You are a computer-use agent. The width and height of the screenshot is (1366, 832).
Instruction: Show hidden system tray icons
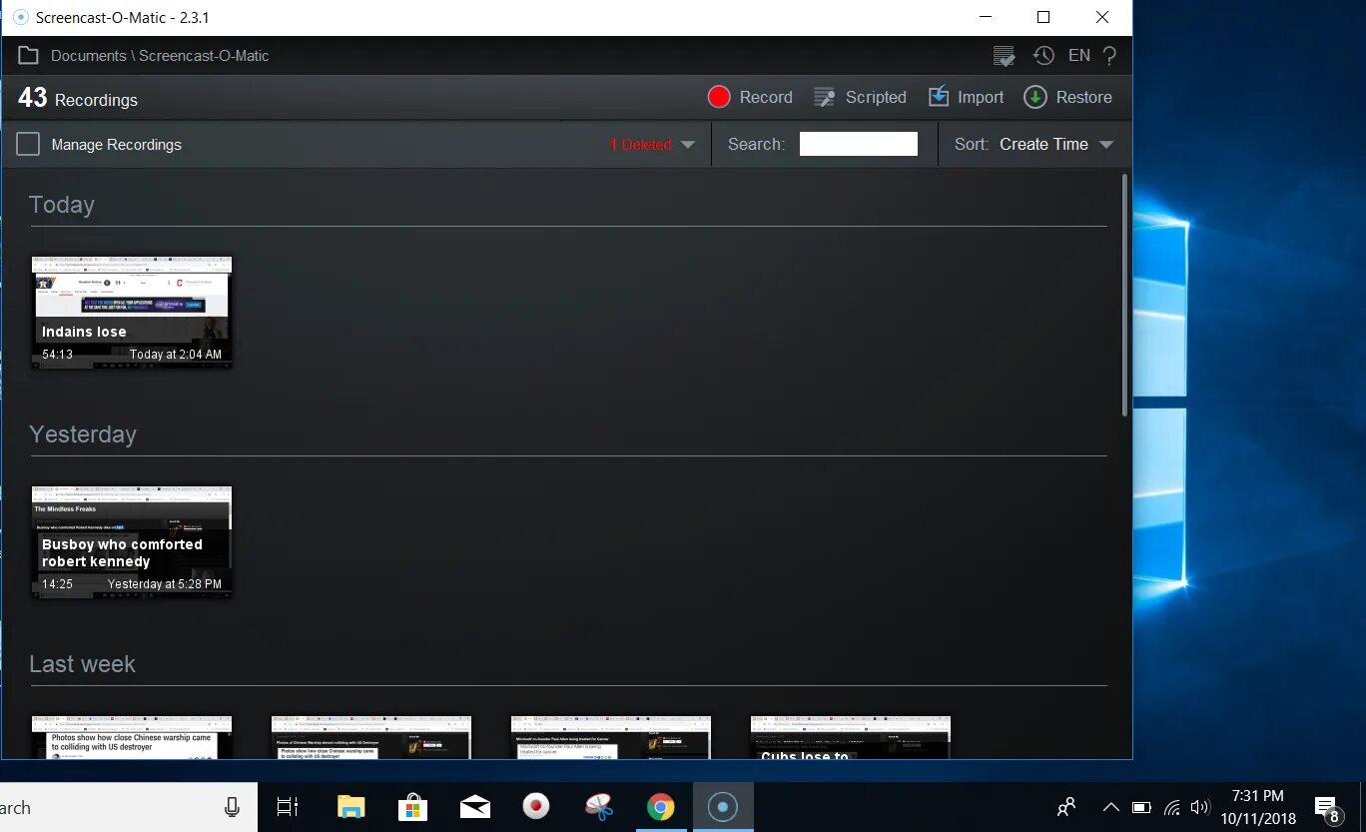click(1110, 807)
